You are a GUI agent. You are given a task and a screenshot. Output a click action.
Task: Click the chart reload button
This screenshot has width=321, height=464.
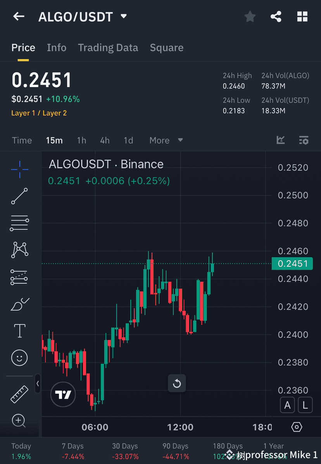pyautogui.click(x=177, y=383)
